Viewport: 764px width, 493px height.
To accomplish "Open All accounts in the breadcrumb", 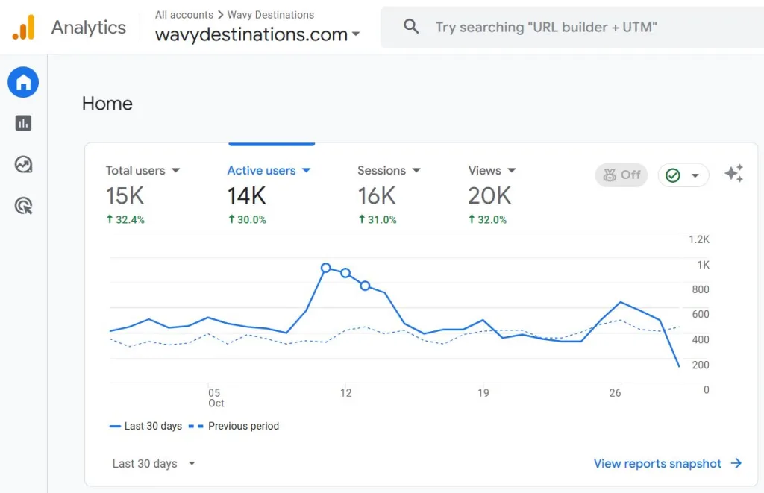I will tap(184, 14).
